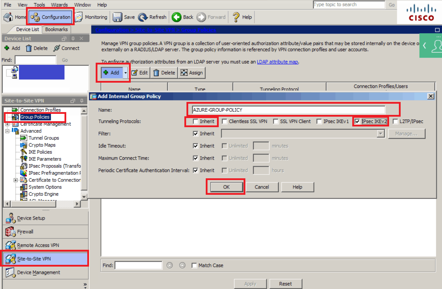Open the Remote Access VPN section
Screen dimensions: 442x289
coord(46,245)
